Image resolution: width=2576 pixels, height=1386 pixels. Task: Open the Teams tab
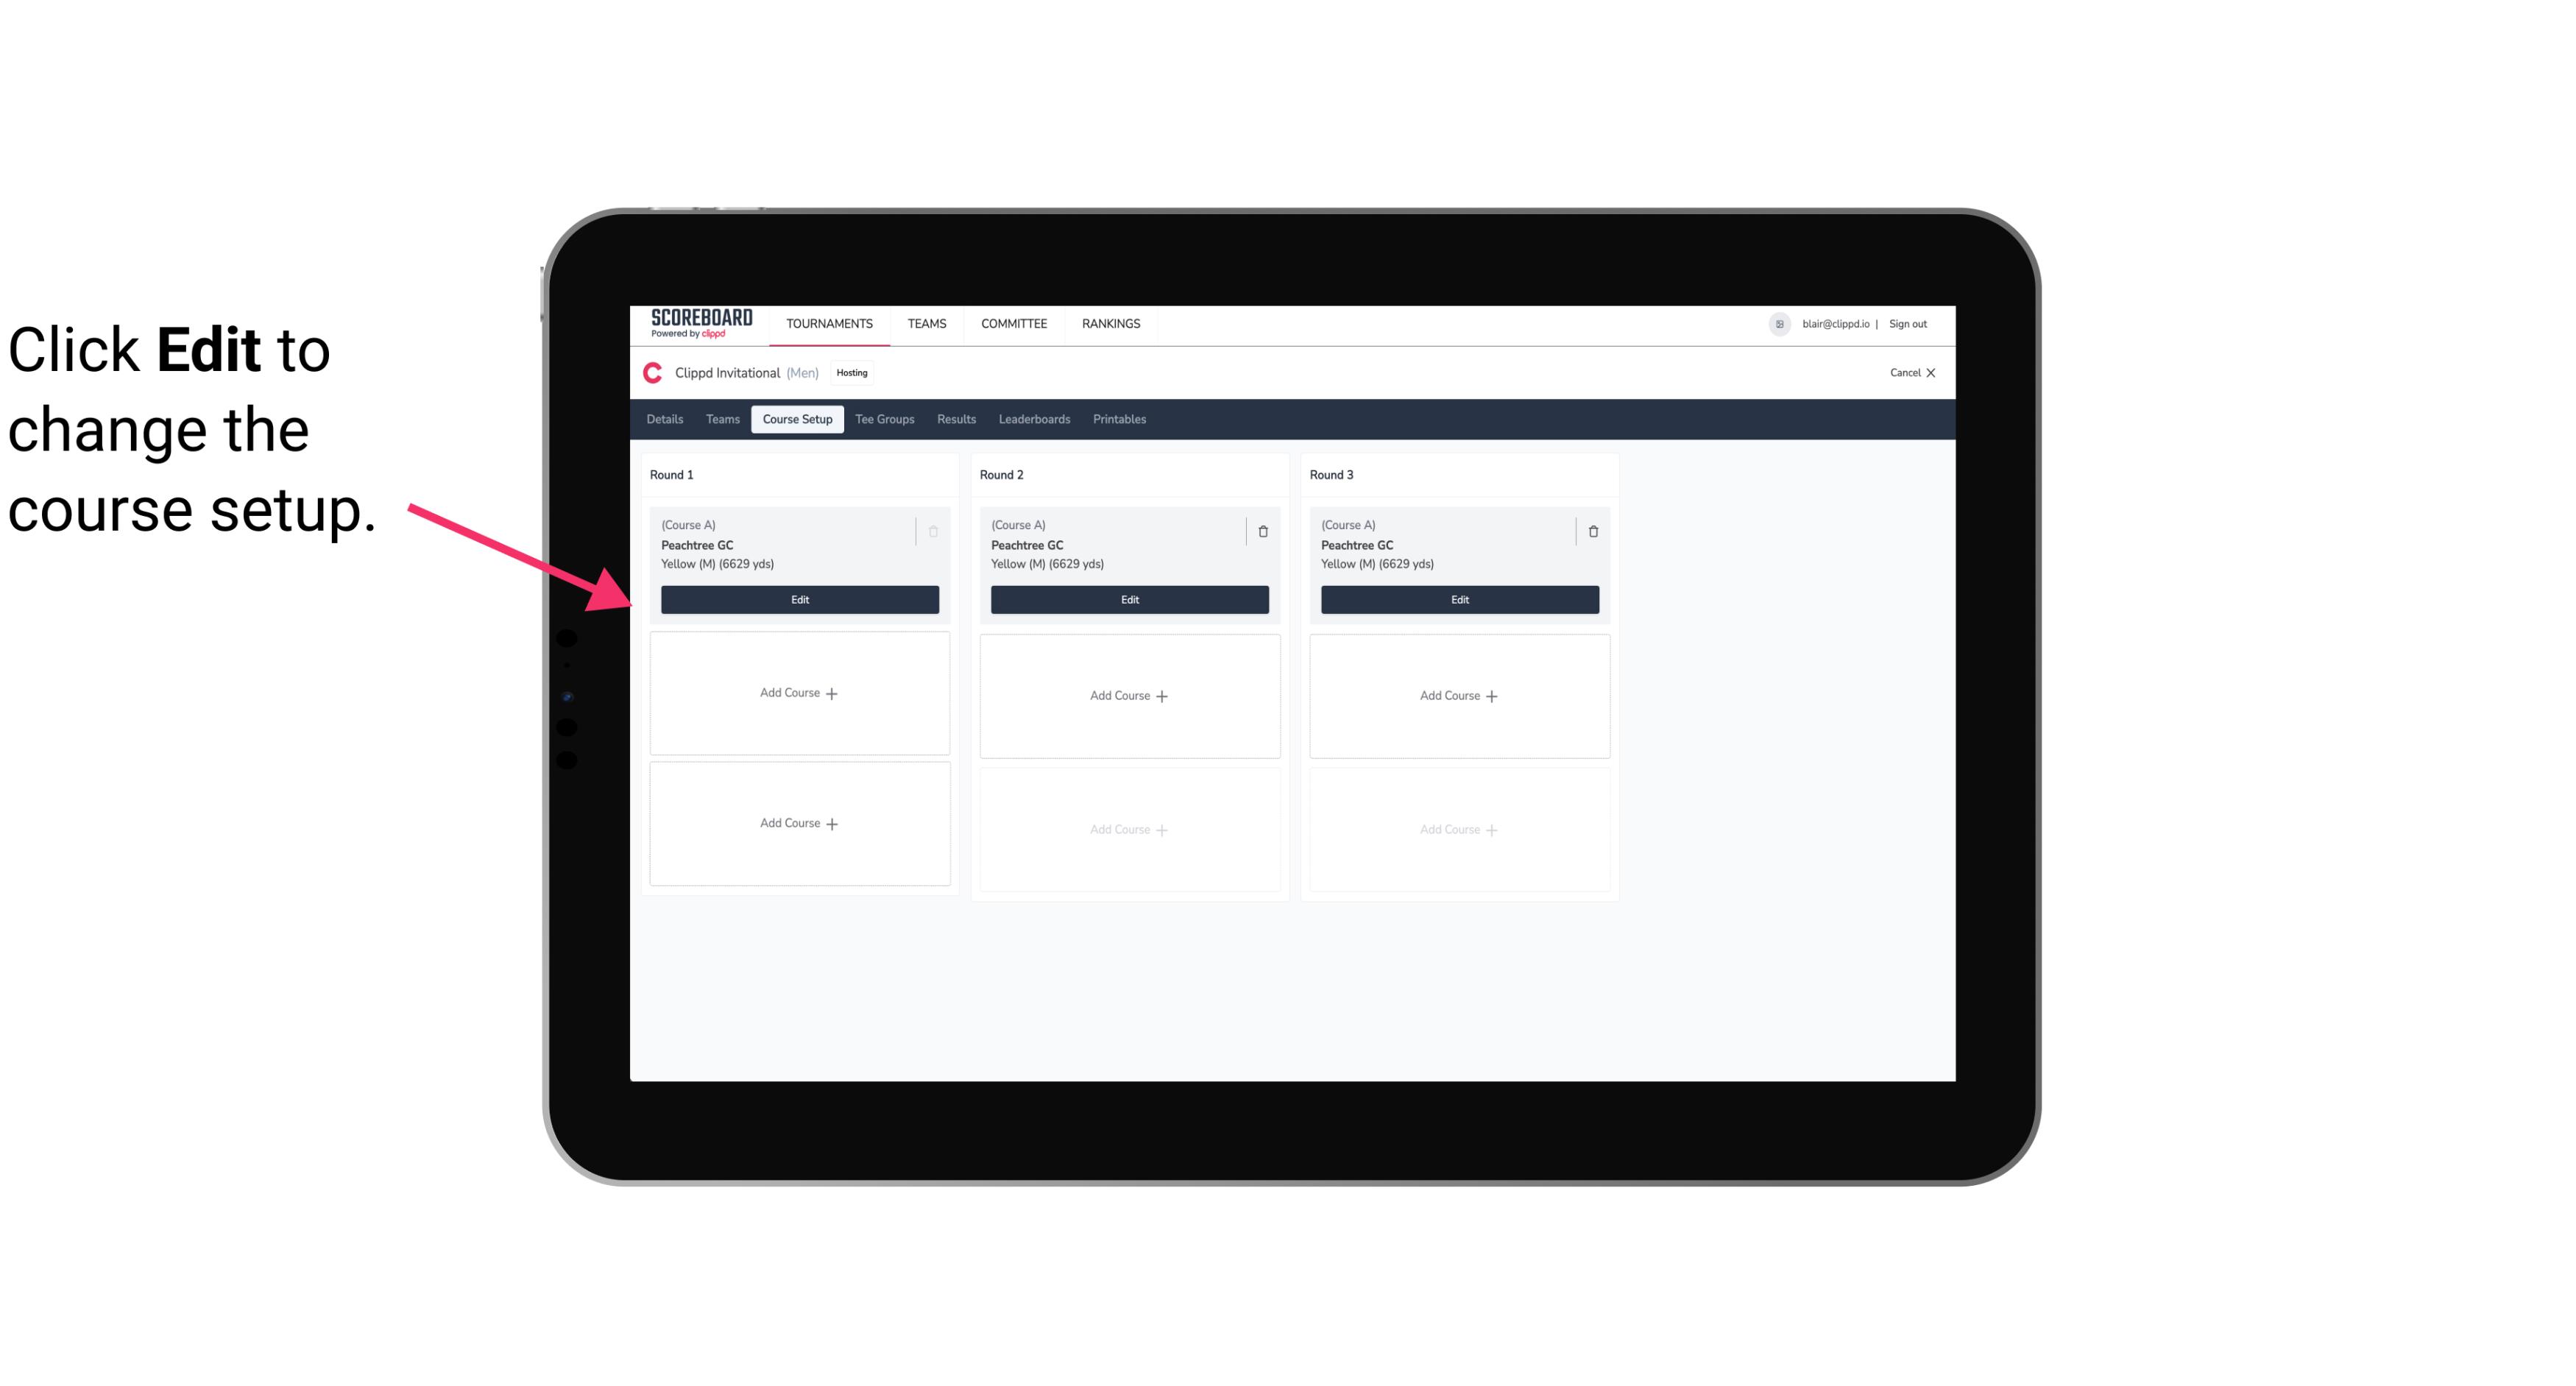click(x=721, y=418)
